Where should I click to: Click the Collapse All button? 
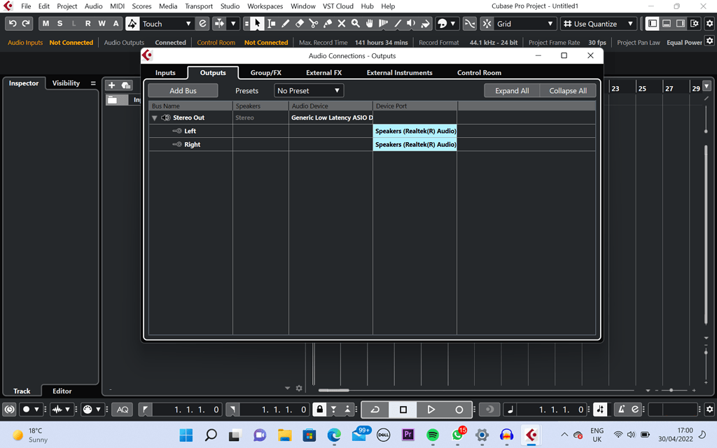click(x=568, y=90)
